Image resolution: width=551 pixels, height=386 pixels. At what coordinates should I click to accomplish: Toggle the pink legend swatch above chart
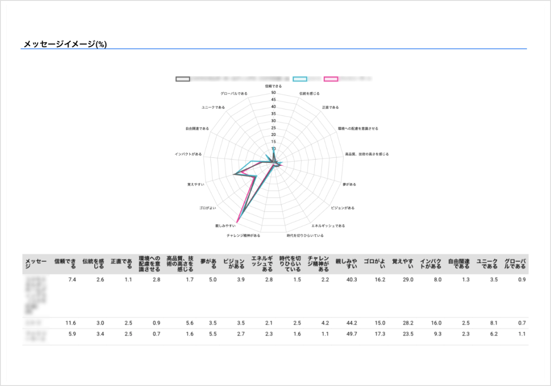(331, 79)
